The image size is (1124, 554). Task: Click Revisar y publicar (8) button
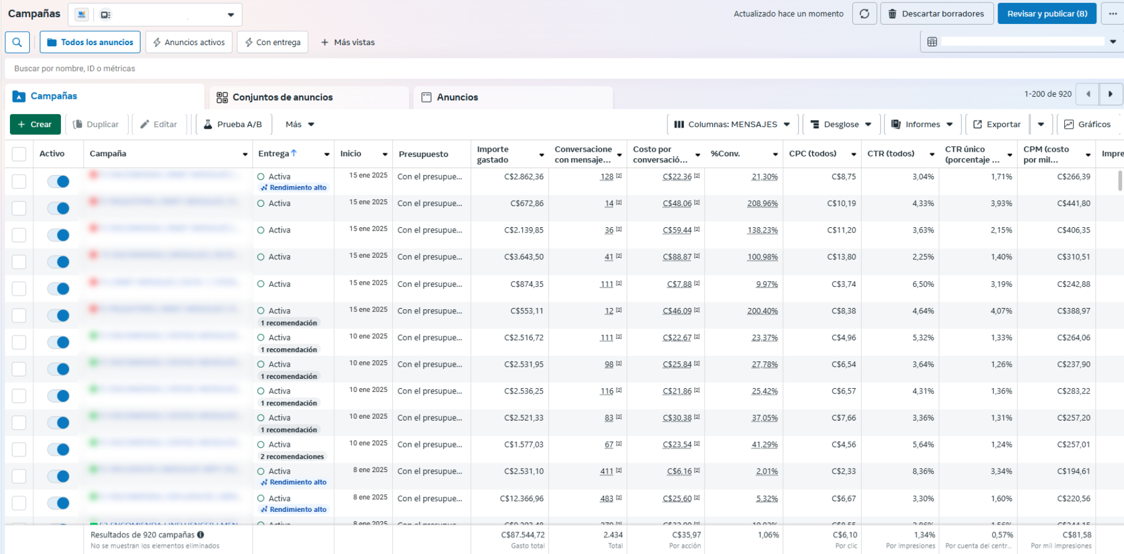(1047, 13)
